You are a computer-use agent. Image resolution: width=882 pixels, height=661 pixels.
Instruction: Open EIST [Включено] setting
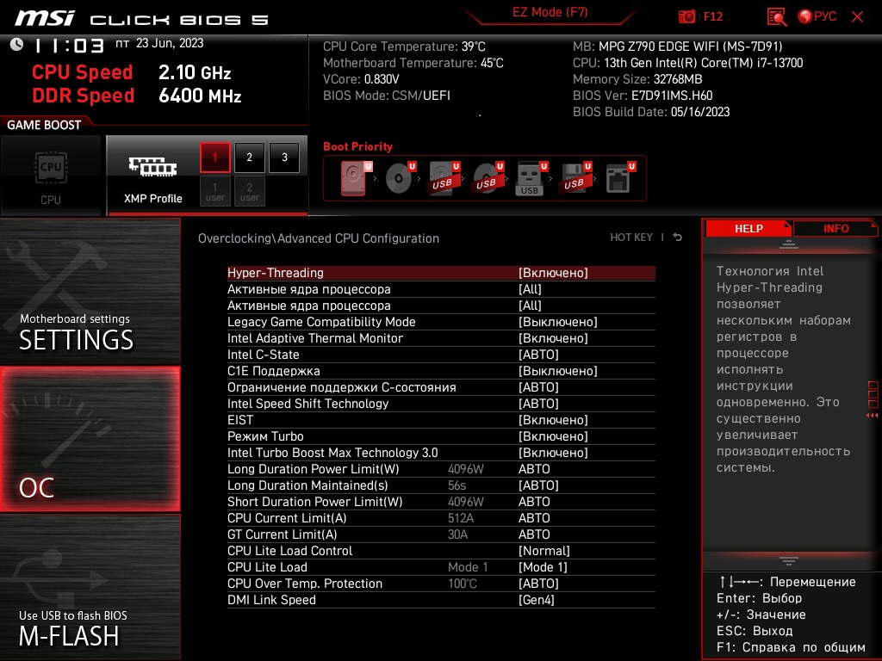(x=441, y=420)
